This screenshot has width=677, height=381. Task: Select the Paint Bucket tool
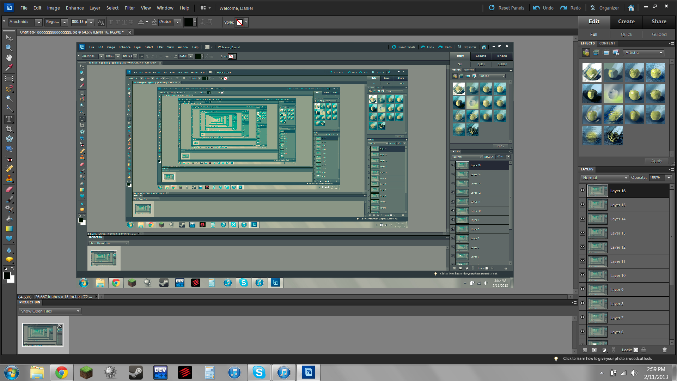(9, 219)
